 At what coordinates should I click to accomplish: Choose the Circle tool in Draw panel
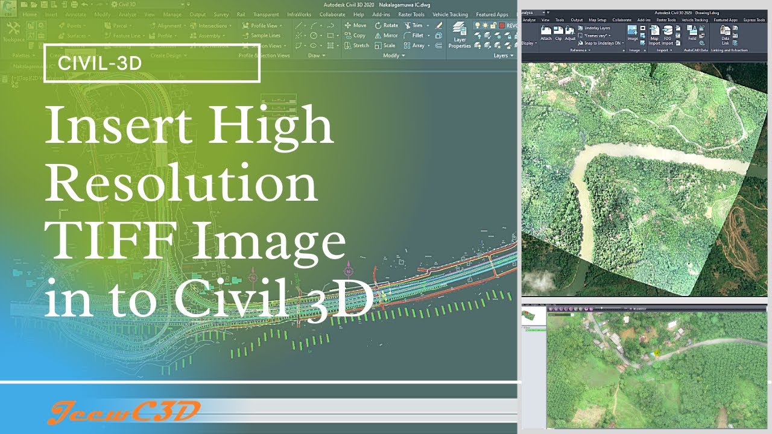[x=314, y=36]
